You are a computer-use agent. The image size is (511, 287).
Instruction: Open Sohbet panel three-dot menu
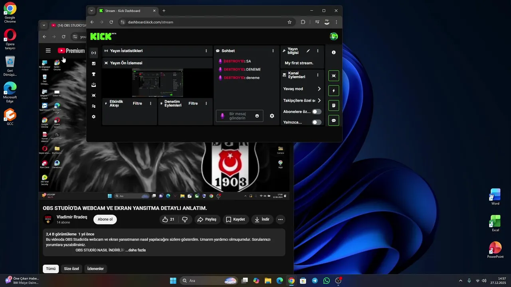point(273,51)
